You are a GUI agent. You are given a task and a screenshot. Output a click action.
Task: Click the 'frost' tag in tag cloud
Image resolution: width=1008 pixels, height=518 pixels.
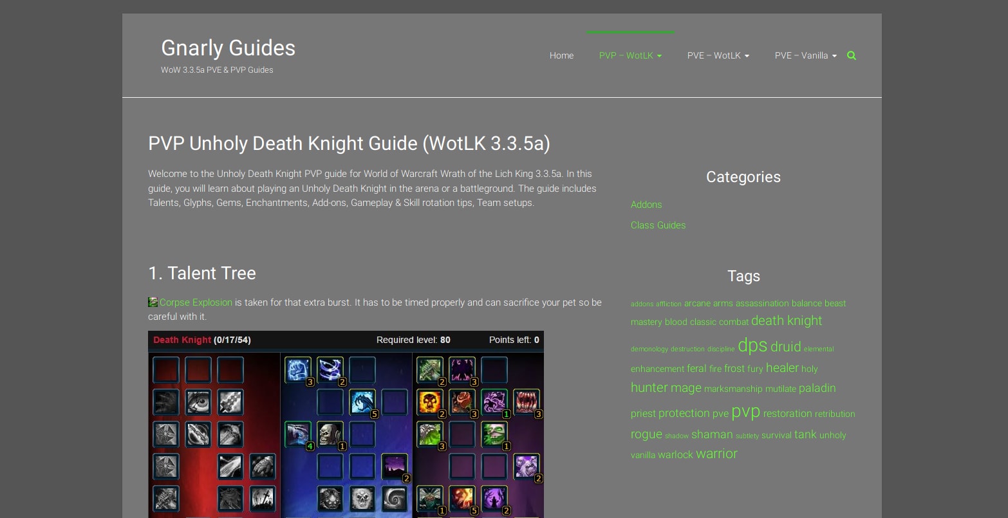click(734, 368)
